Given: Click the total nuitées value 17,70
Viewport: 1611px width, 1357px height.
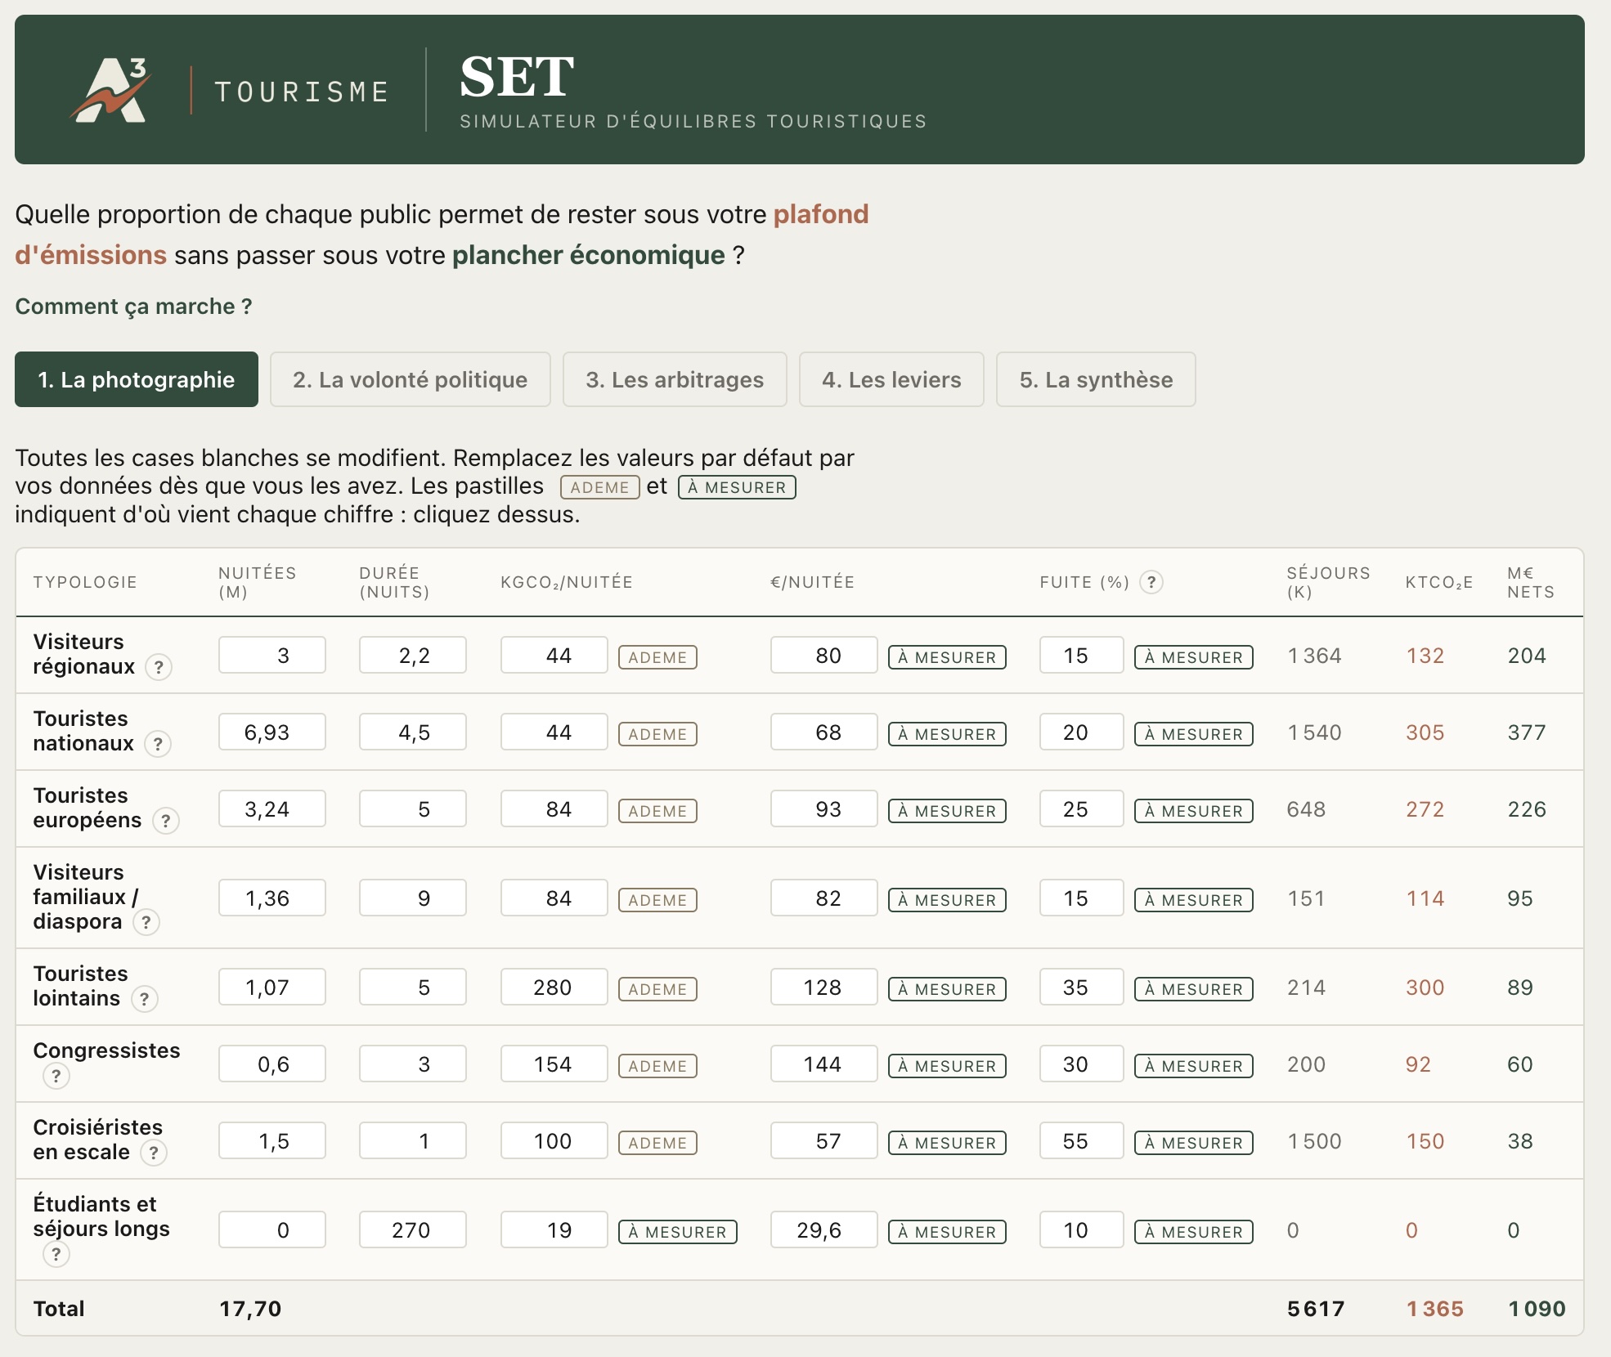Looking at the screenshot, I should click(250, 1309).
